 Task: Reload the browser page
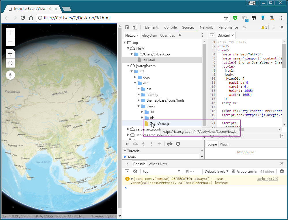pos(23,18)
